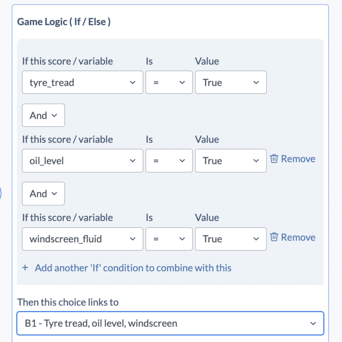Image resolution: width=342 pixels, height=342 pixels.
Task: Click chevron on B1 - Tyre tread destination
Action: pyautogui.click(x=313, y=323)
